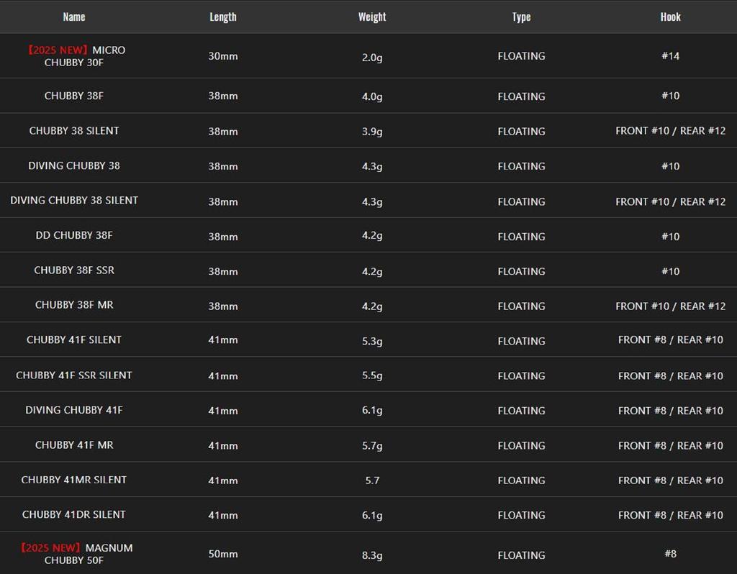The image size is (737, 574).
Task: Open the MICRO CHUBBY 30F product name
Action: click(75, 56)
